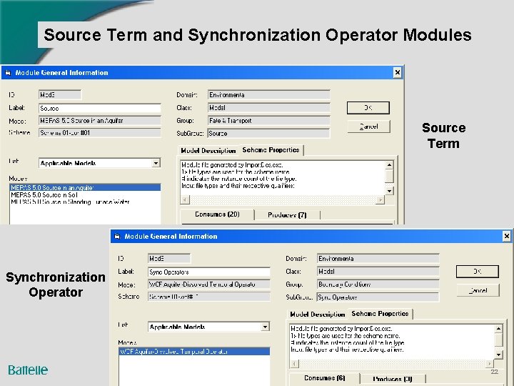Click the ID field in the Sync Operator dialog
Image resolution: width=514 pixels, height=386 pixels.
(x=169, y=259)
